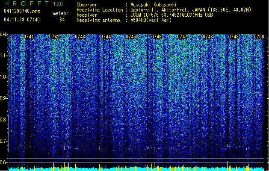
Task: Click the meteor count value 64
Action: tap(62, 20)
